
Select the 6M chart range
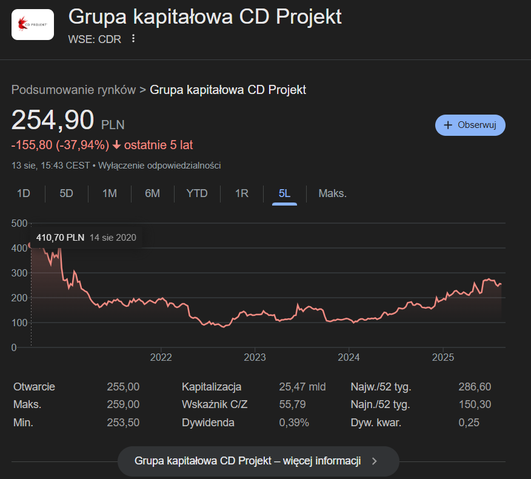(x=152, y=193)
